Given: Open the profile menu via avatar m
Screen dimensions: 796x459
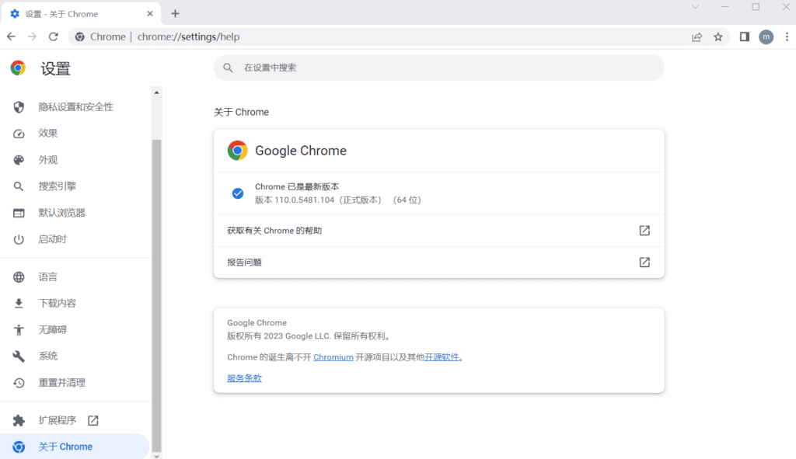Looking at the screenshot, I should (766, 37).
